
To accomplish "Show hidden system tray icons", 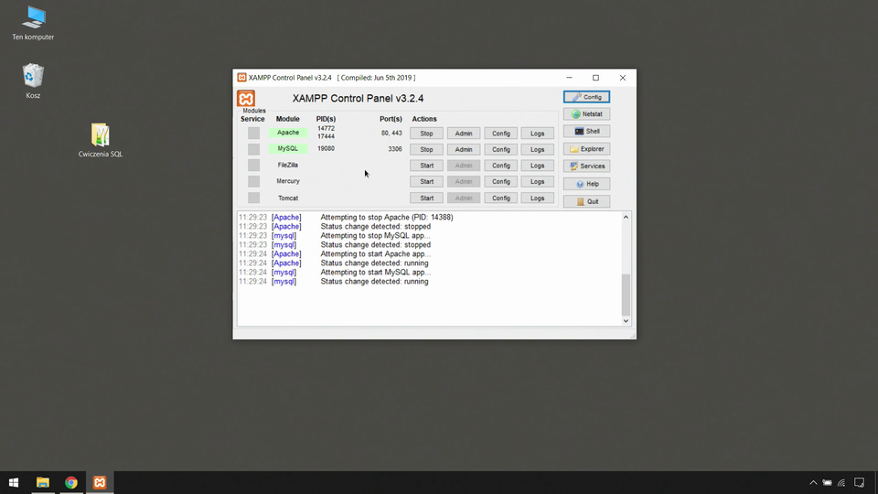I will pyautogui.click(x=813, y=482).
